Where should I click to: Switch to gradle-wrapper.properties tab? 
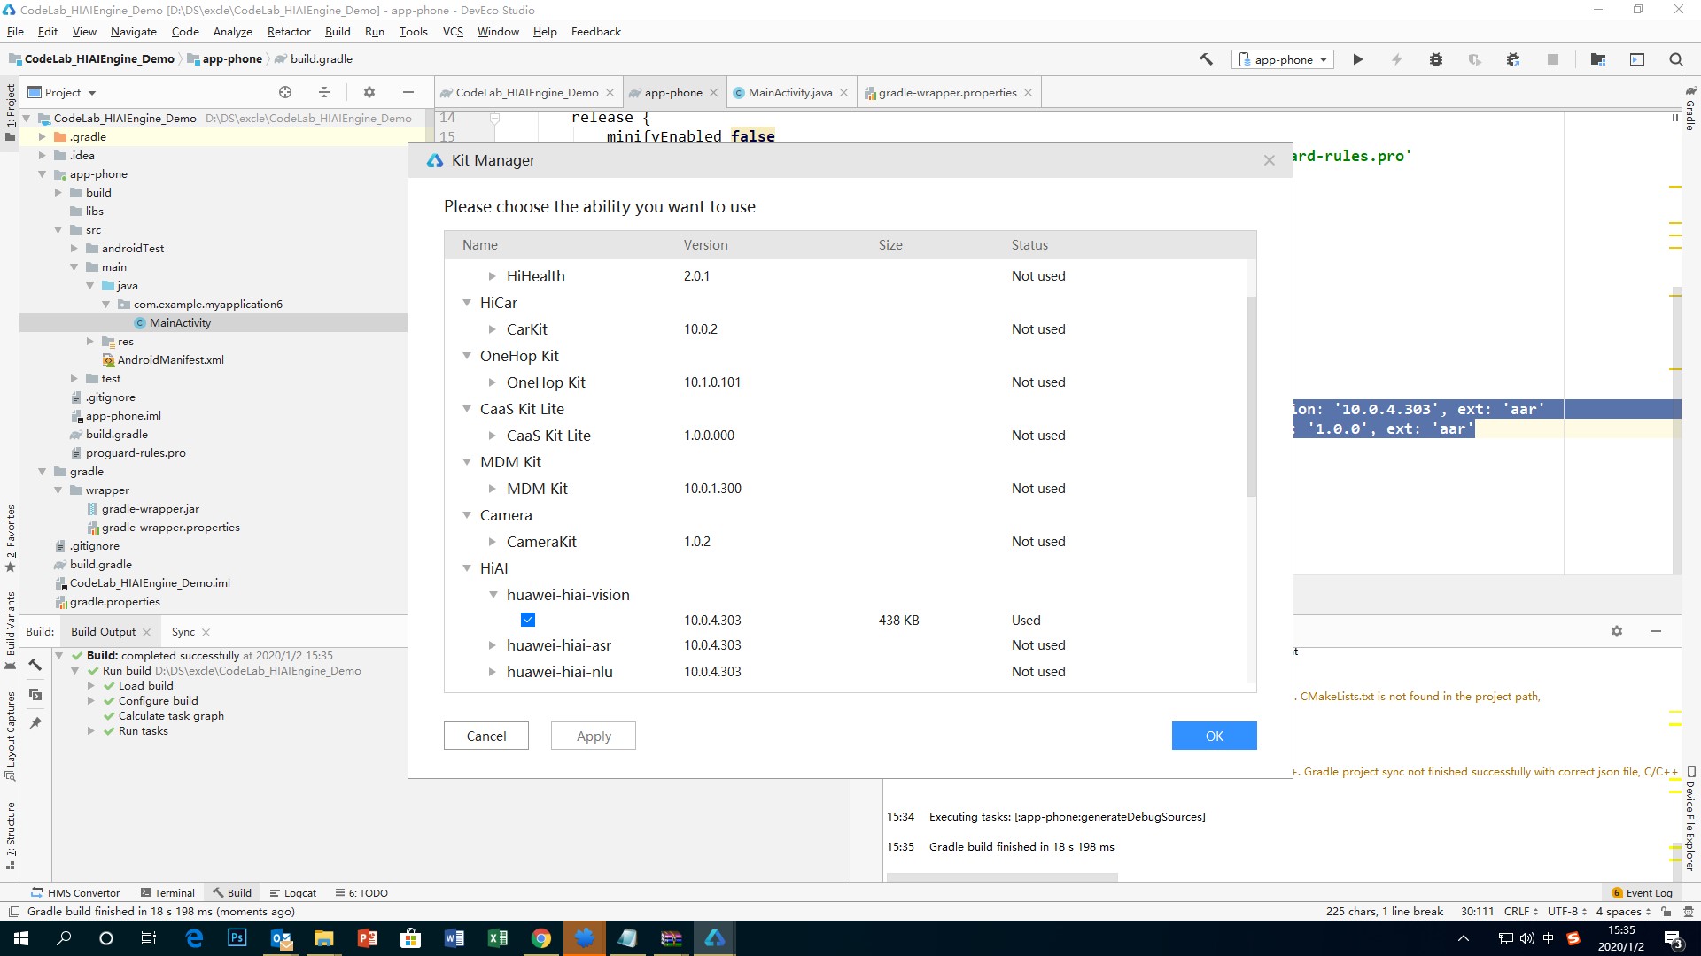click(947, 92)
